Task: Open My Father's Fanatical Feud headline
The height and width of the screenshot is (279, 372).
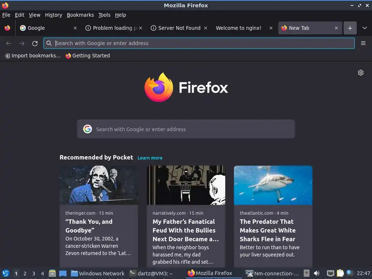Action: click(x=186, y=230)
